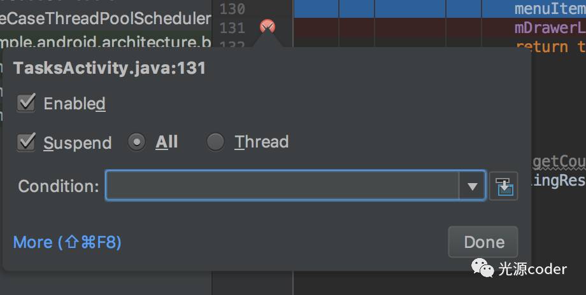The height and width of the screenshot is (295, 586).
Task: Click the mDrawerL code on line 131
Action: pos(550,28)
